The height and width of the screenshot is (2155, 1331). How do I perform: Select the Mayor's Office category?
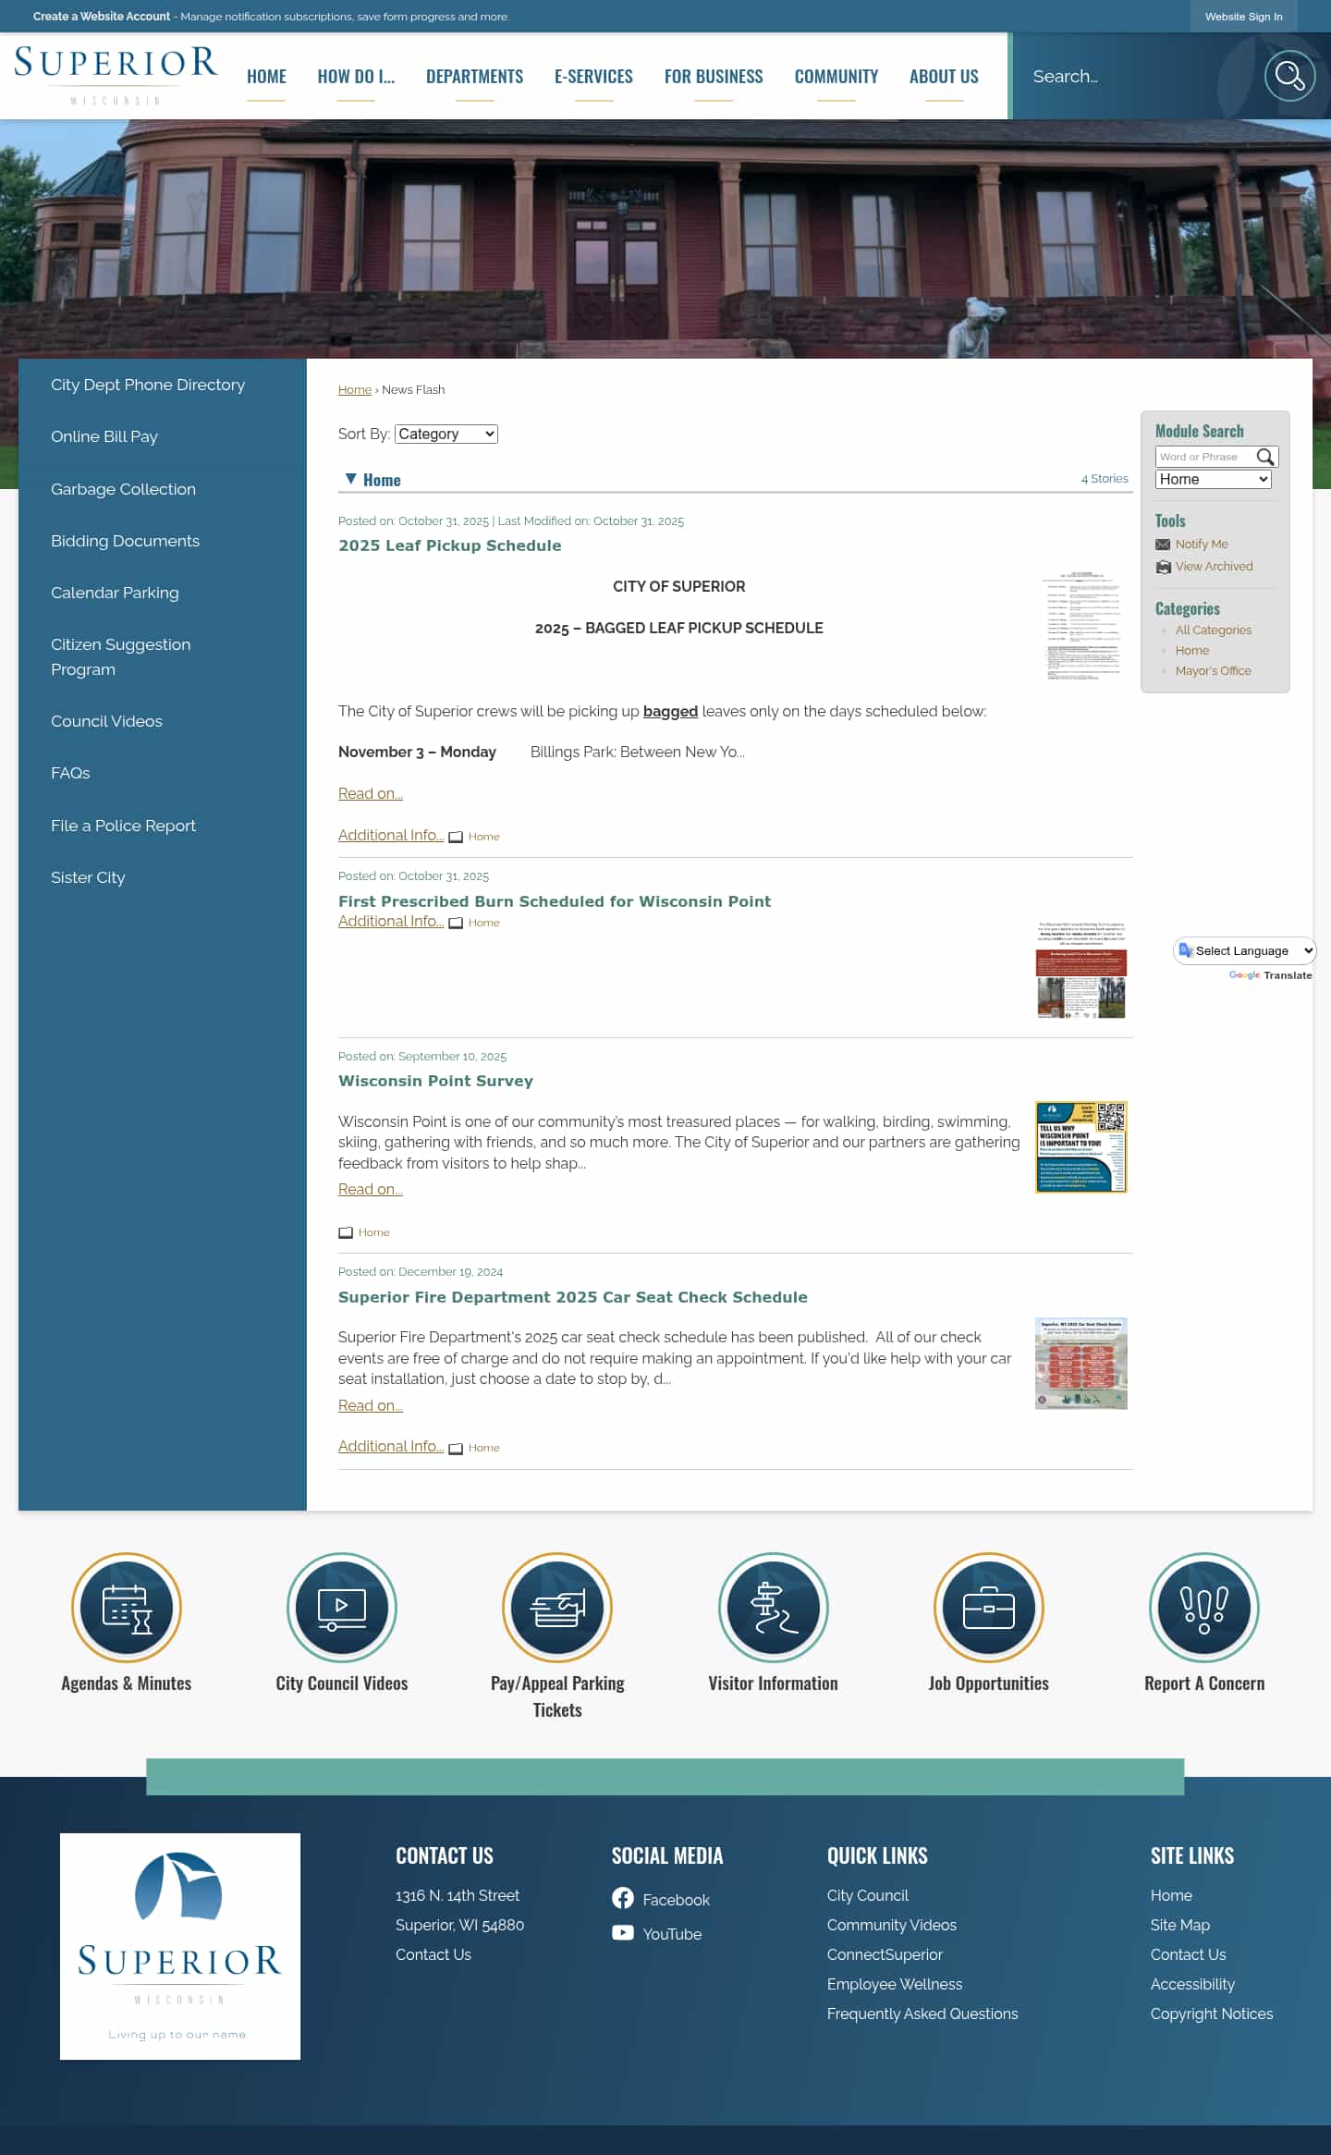click(x=1213, y=671)
